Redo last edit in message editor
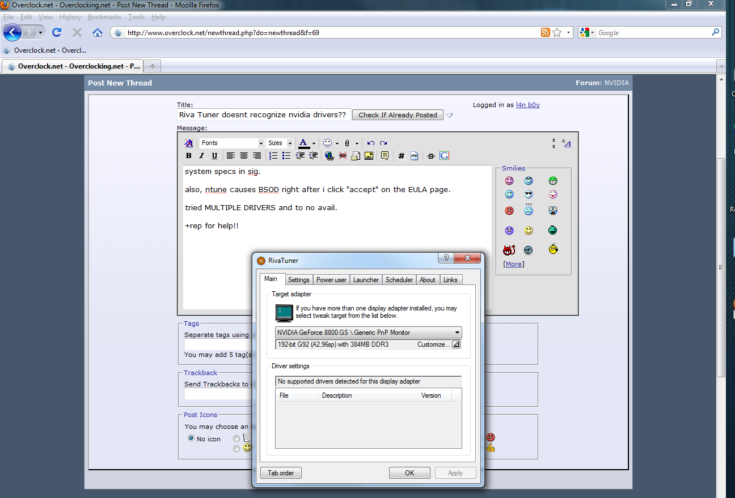735x498 pixels. click(384, 143)
